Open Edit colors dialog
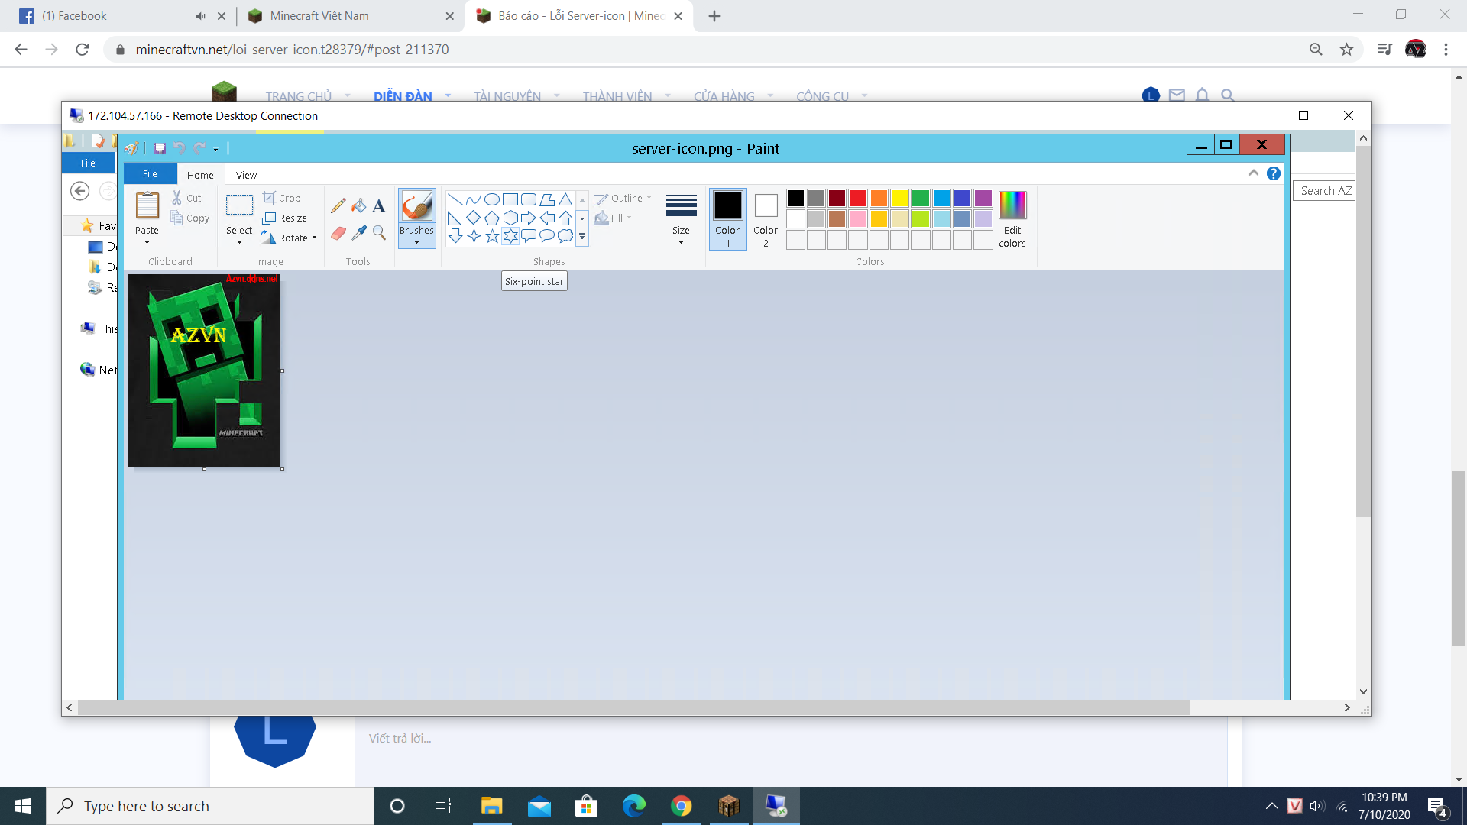Screen dimensions: 1467x825 (x=1012, y=218)
